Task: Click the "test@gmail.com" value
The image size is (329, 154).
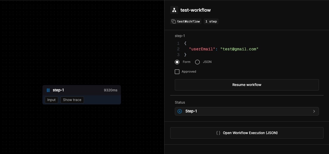Action: coord(239,49)
